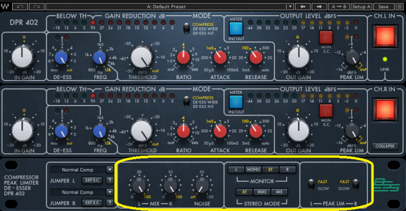Image resolution: width=406 pixels, height=211 pixels.
Task: Click the Save button
Action: [383, 7]
